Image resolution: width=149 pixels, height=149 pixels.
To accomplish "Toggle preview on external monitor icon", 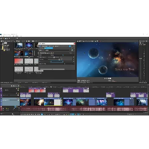I will tap(80, 41).
